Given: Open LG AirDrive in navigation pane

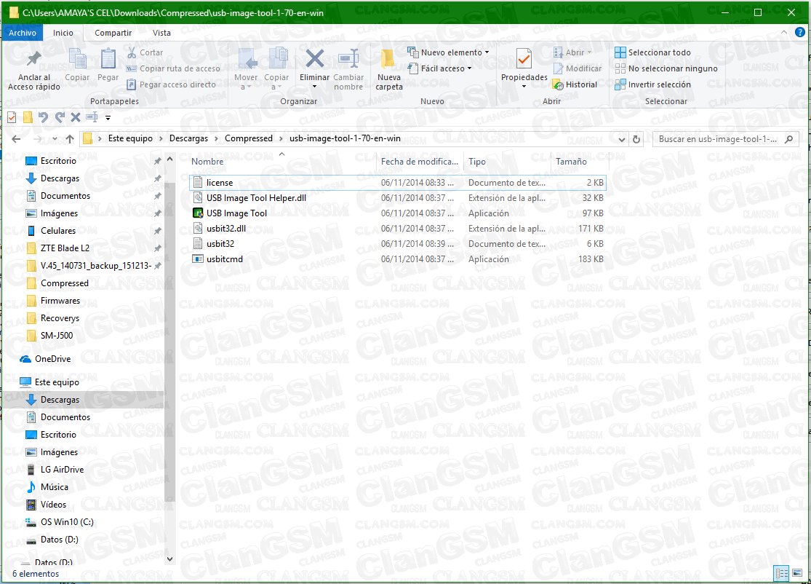Looking at the screenshot, I should point(62,470).
